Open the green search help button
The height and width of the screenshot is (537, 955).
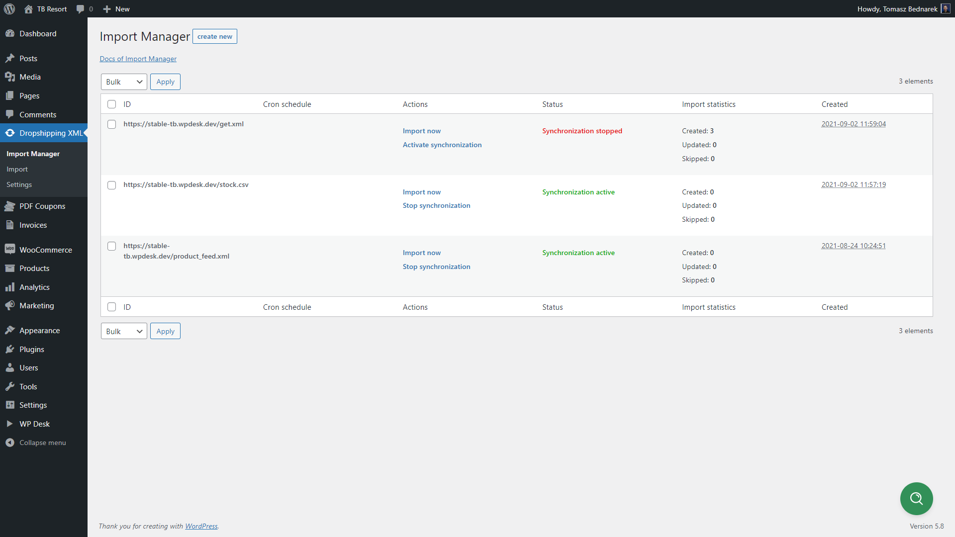click(916, 498)
